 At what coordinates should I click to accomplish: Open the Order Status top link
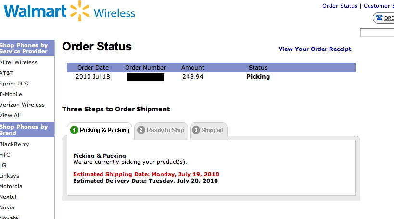(340, 6)
